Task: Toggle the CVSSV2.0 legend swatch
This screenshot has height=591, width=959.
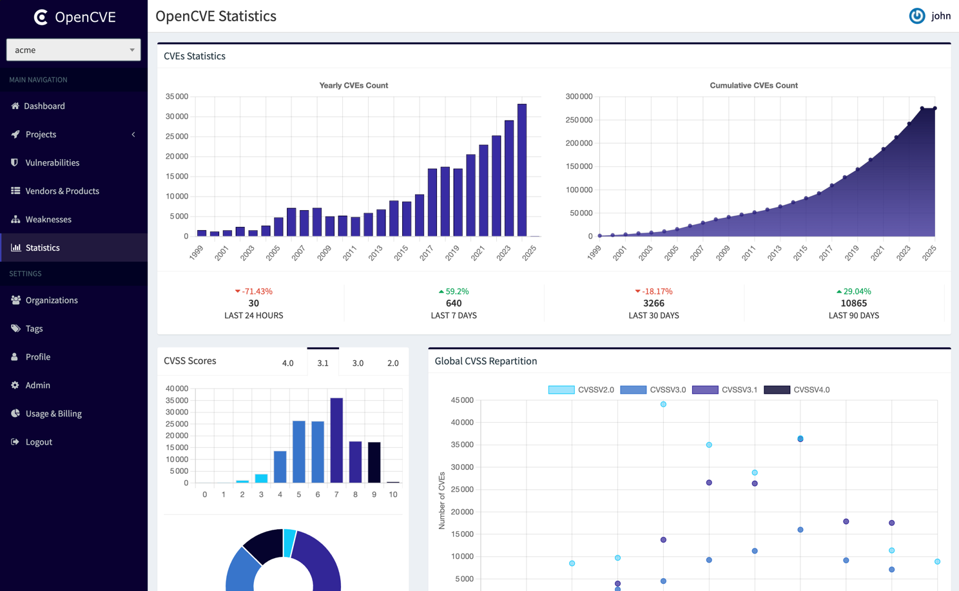Action: [561, 390]
